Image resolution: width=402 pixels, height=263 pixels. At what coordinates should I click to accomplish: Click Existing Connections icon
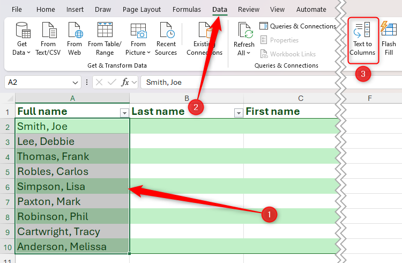(x=204, y=39)
